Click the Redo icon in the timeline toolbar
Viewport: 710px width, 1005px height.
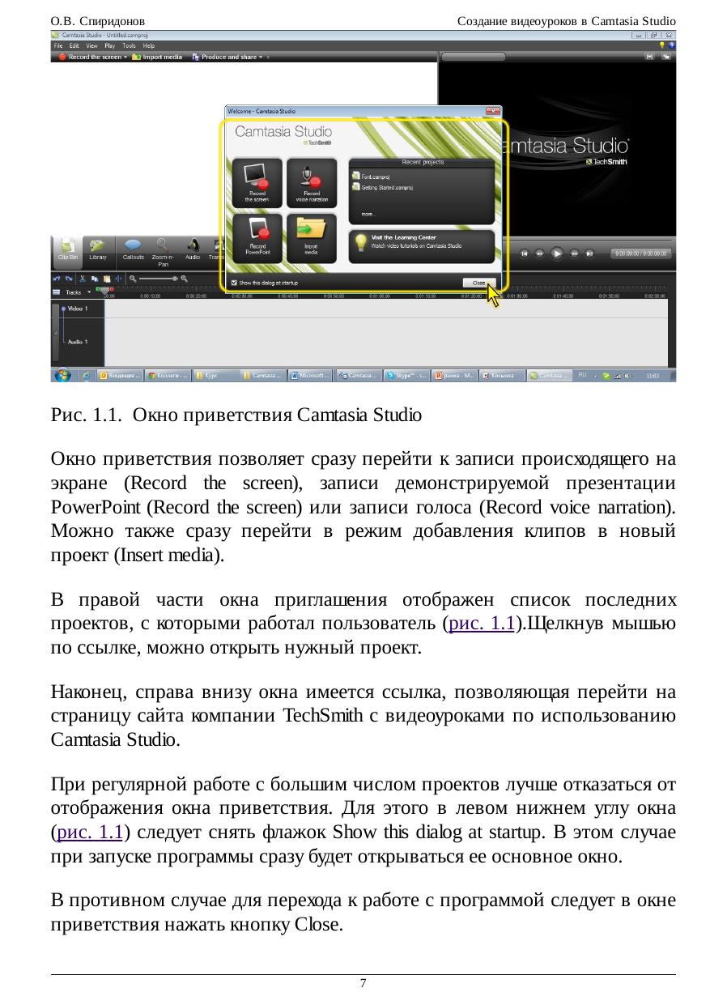69,279
